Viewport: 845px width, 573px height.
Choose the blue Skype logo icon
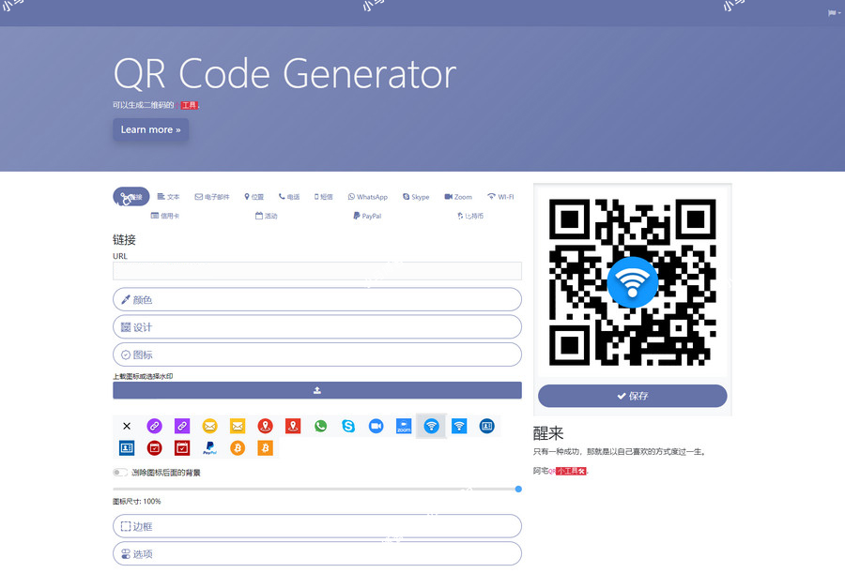pos(348,426)
